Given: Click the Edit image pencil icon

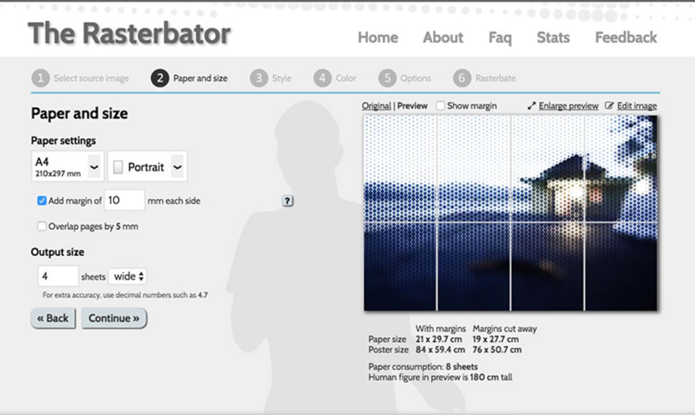Looking at the screenshot, I should (610, 106).
